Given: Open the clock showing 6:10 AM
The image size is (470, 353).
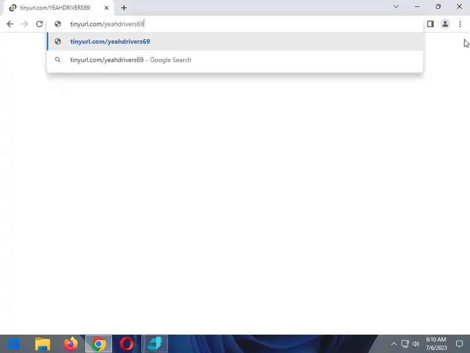Looking at the screenshot, I should click(x=436, y=344).
